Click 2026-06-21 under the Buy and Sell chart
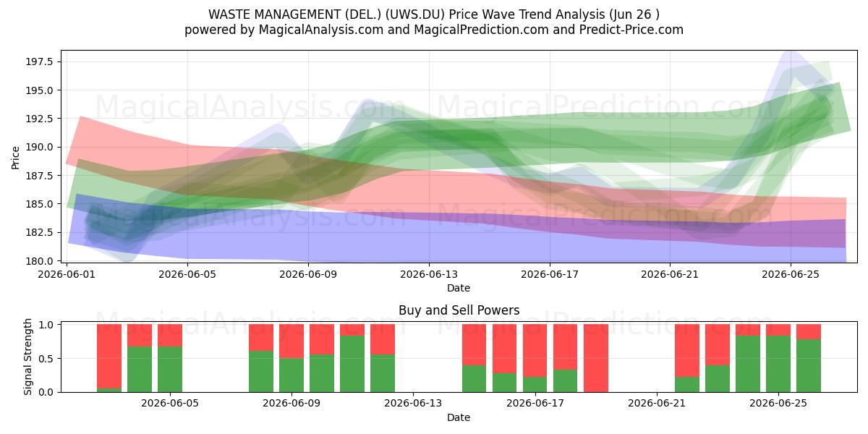Image resolution: width=868 pixels, height=434 pixels. (656, 404)
